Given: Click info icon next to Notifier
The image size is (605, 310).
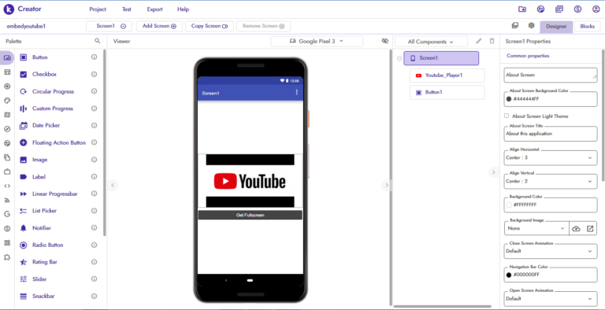Looking at the screenshot, I should pyautogui.click(x=94, y=228).
